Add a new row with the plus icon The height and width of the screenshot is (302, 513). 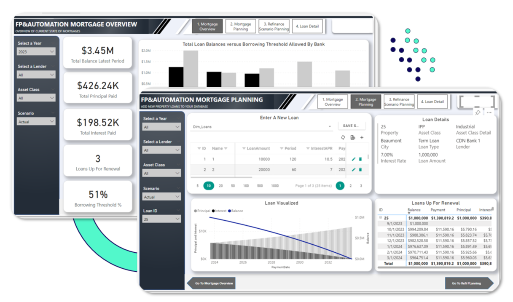click(x=362, y=138)
